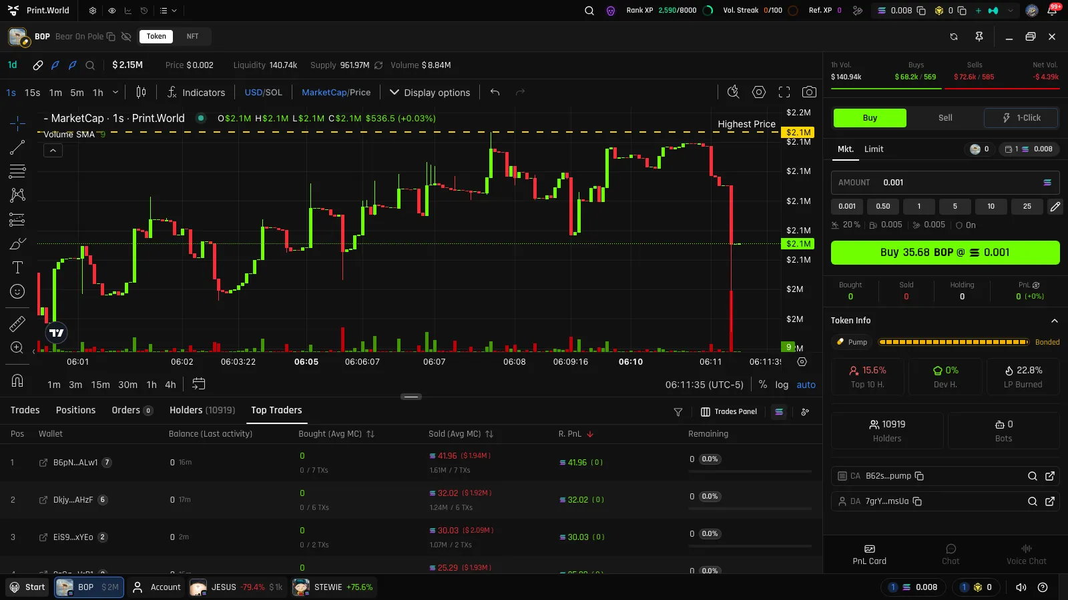
Task: Click the Start button in taskbar
Action: [27, 587]
